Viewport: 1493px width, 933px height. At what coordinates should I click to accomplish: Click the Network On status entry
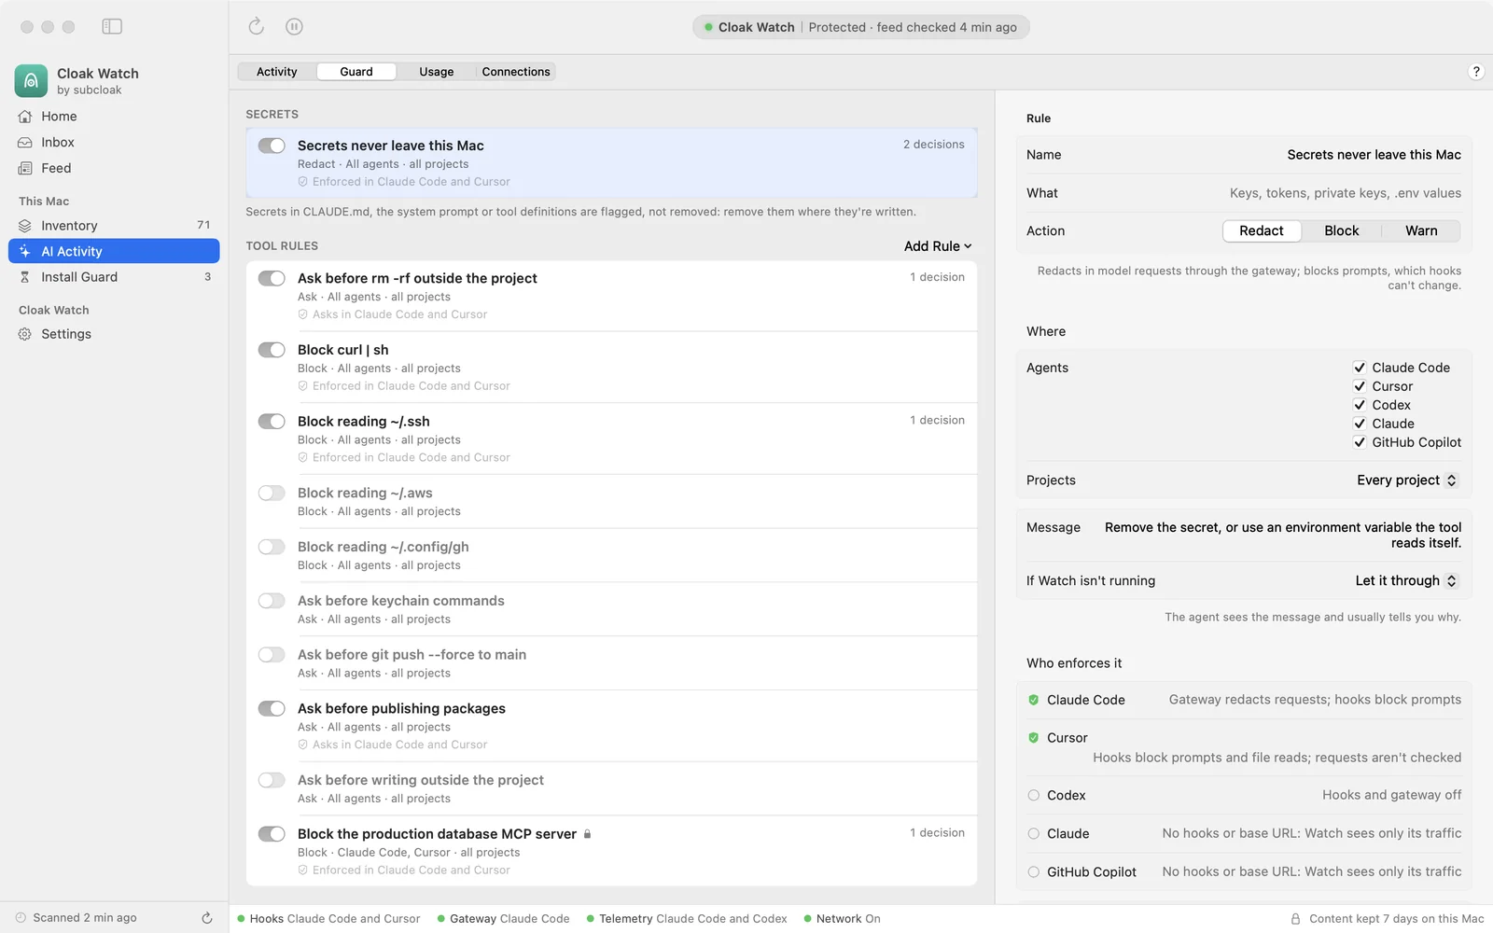click(842, 919)
